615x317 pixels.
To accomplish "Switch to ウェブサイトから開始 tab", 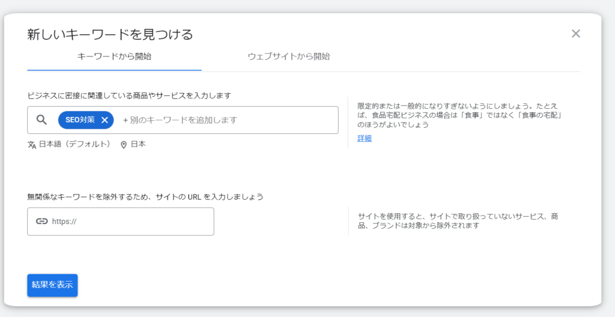I will pyautogui.click(x=289, y=57).
